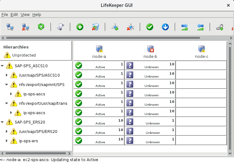Collapse the nfs-/export/sapmnt/SPS node
The image size is (234, 162).
click(7, 84)
